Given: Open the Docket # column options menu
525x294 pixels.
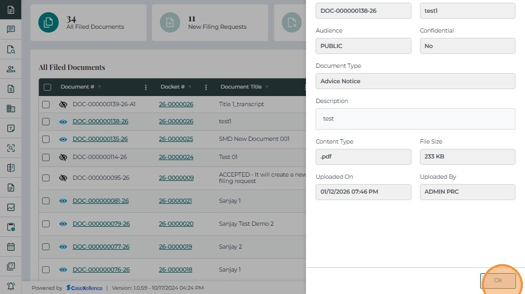Looking at the screenshot, I should 206,87.
